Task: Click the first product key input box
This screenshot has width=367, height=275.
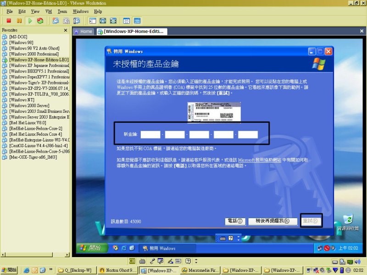Action: click(150, 134)
